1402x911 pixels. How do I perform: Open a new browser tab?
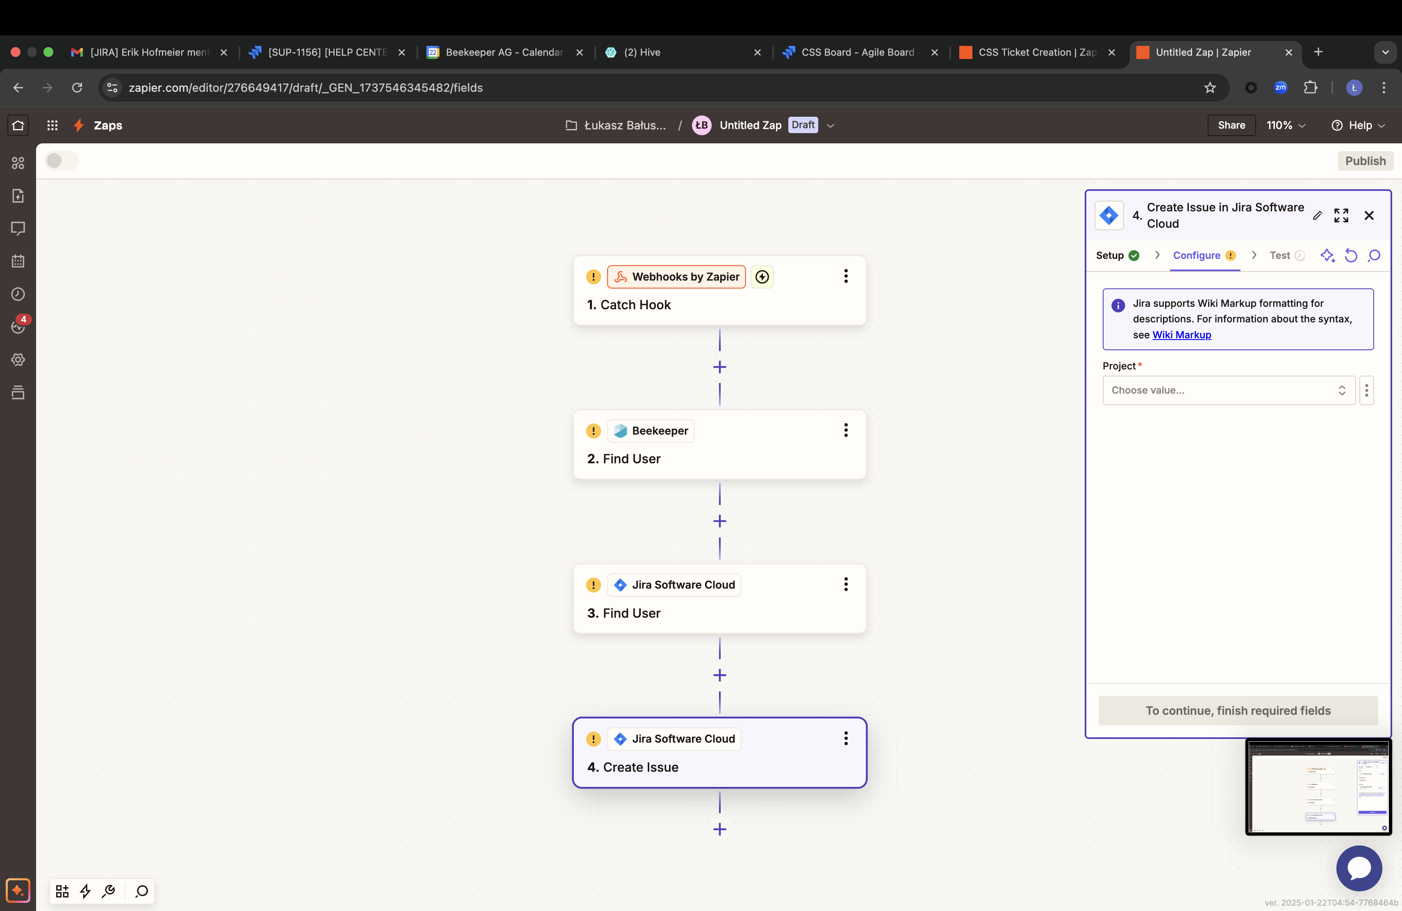(x=1318, y=52)
